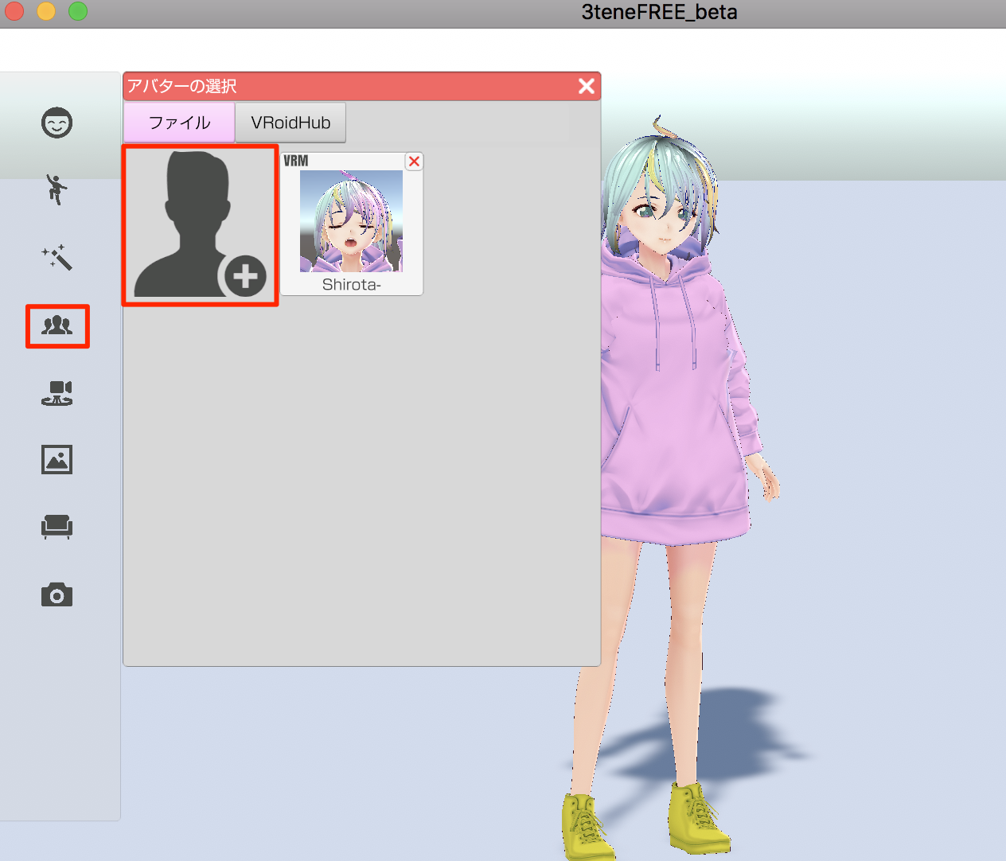This screenshot has width=1006, height=861.
Task: Add a new avatar with silhouette plus button
Action: [x=200, y=225]
